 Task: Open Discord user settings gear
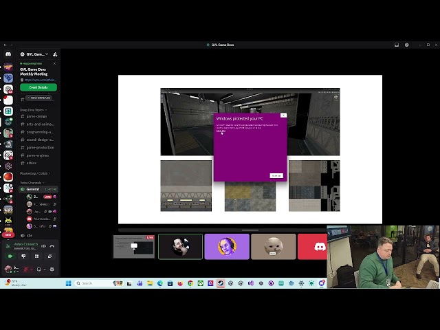pyautogui.click(x=52, y=269)
